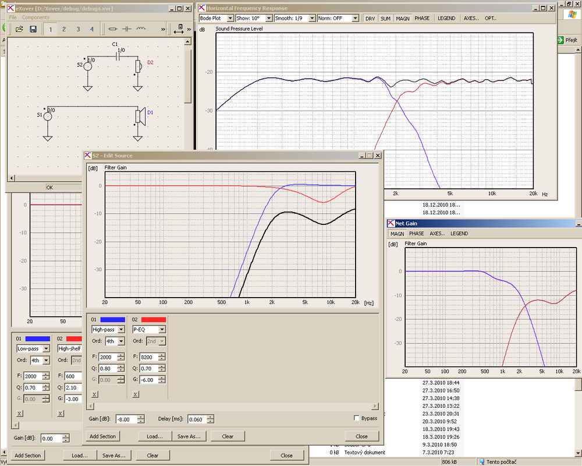Toggle the DRV button in frequency response
This screenshot has height=466, width=582.
(x=370, y=18)
